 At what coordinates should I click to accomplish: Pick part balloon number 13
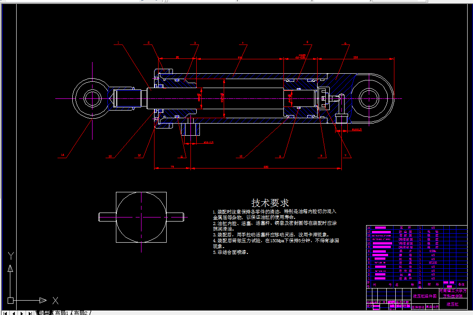[110, 156]
